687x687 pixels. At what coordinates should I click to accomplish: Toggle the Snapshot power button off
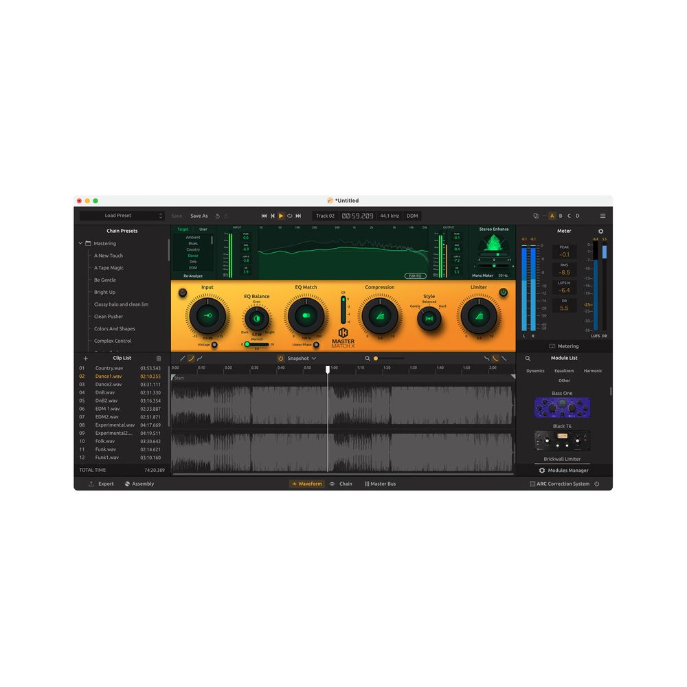pos(280,358)
